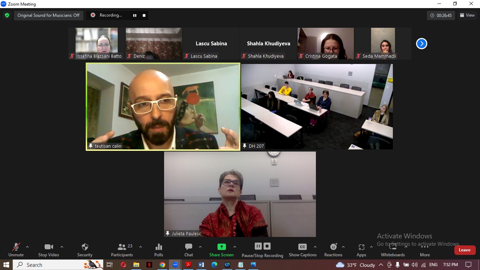Open File Explorer from taskbar

(x=136, y=265)
